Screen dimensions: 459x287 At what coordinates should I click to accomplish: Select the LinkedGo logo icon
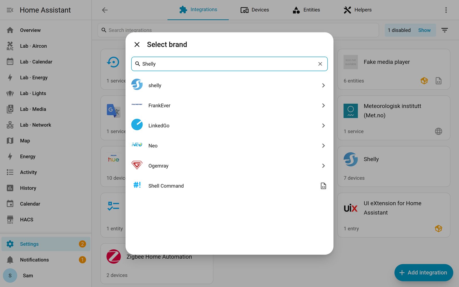(x=137, y=125)
